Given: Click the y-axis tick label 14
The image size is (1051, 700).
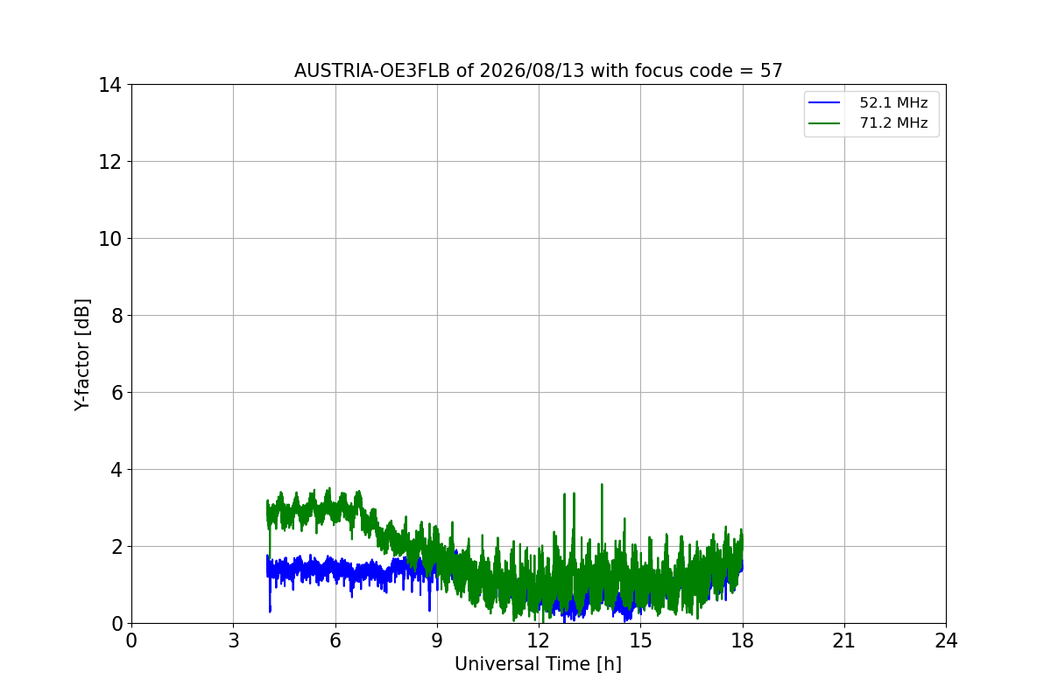Looking at the screenshot, I should [110, 85].
